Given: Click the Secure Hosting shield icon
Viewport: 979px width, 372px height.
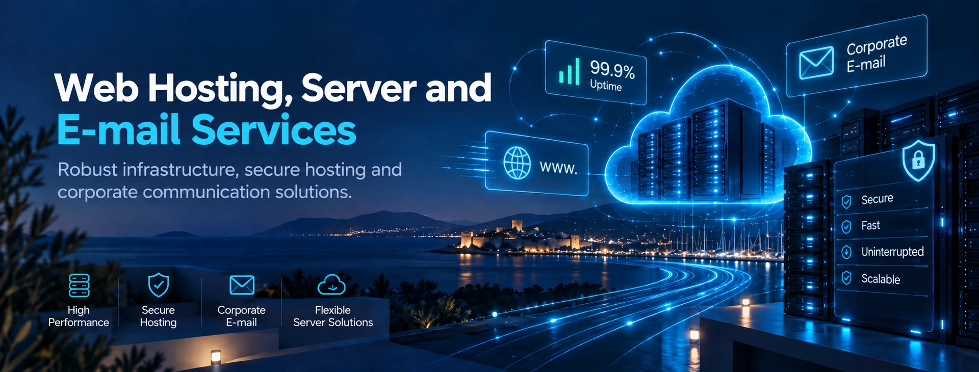Looking at the screenshot, I should 159,285.
